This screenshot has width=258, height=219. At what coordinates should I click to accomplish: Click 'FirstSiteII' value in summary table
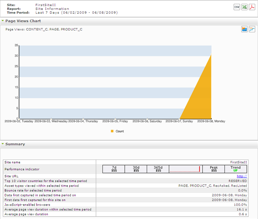tap(238, 162)
